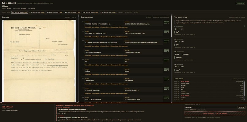
Task: Click the House Style panel scrollbar handle
Action: click(244, 26)
